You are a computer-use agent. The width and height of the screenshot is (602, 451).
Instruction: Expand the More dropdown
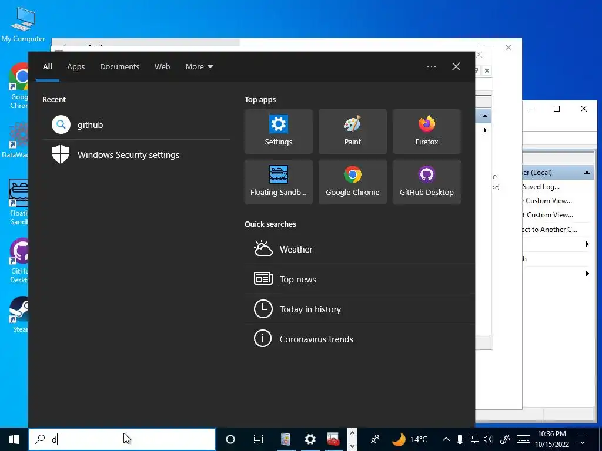199,67
